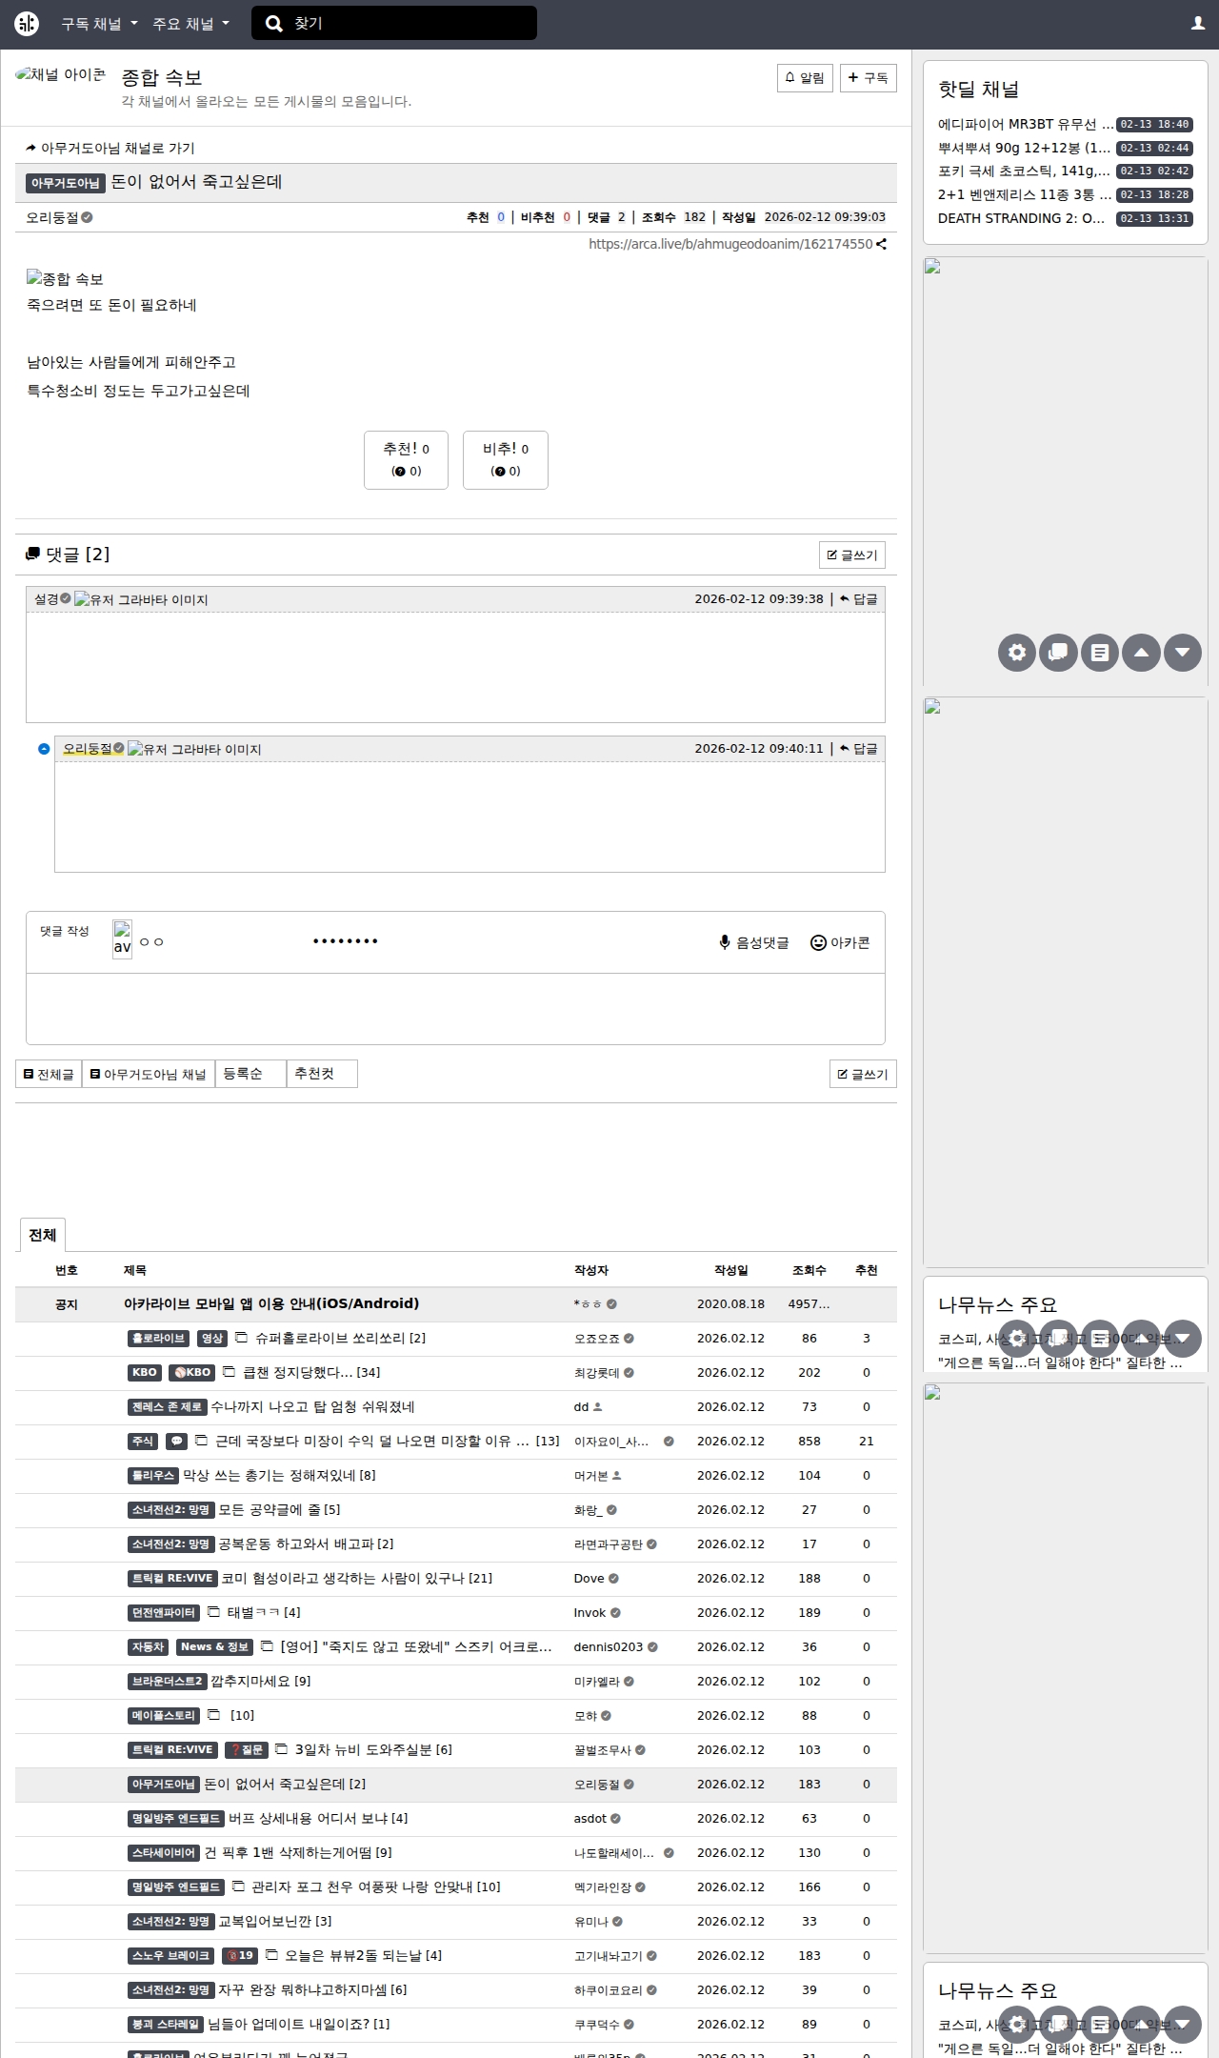The height and width of the screenshot is (2058, 1219).
Task: Start a voice comment with 음성댓글 microphone
Action: (753, 942)
